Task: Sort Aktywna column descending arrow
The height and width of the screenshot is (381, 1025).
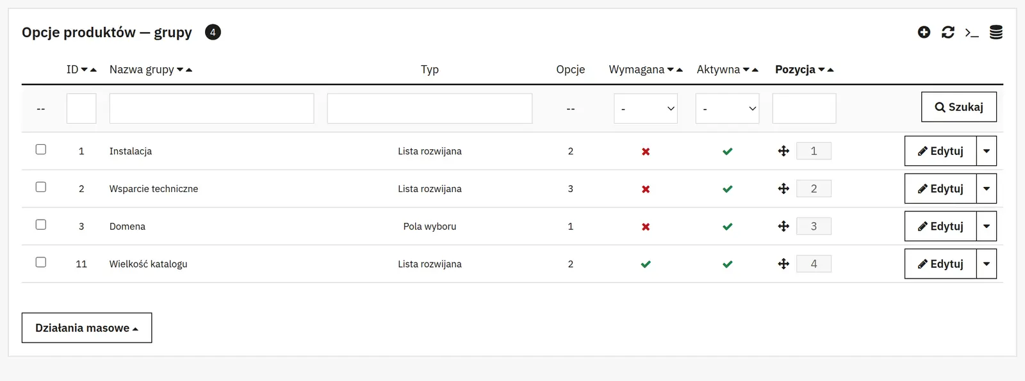Action: (746, 70)
